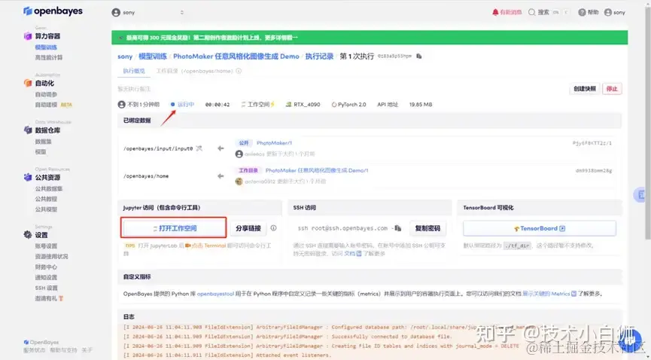
Task: Click the 公共资源 section icon
Action: tap(28, 178)
